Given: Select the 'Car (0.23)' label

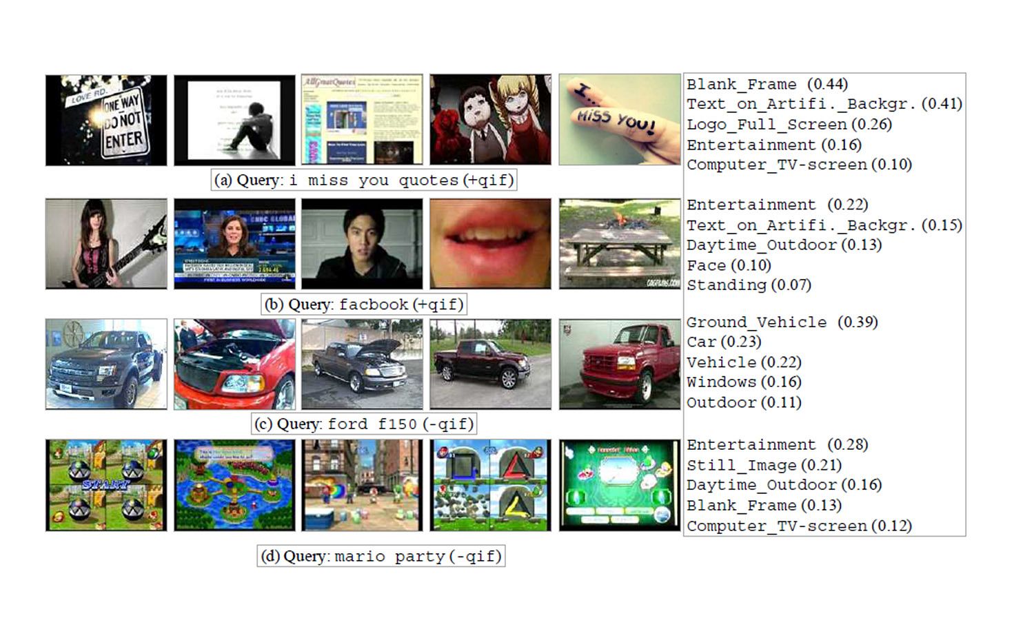Looking at the screenshot, I should coord(724,342).
